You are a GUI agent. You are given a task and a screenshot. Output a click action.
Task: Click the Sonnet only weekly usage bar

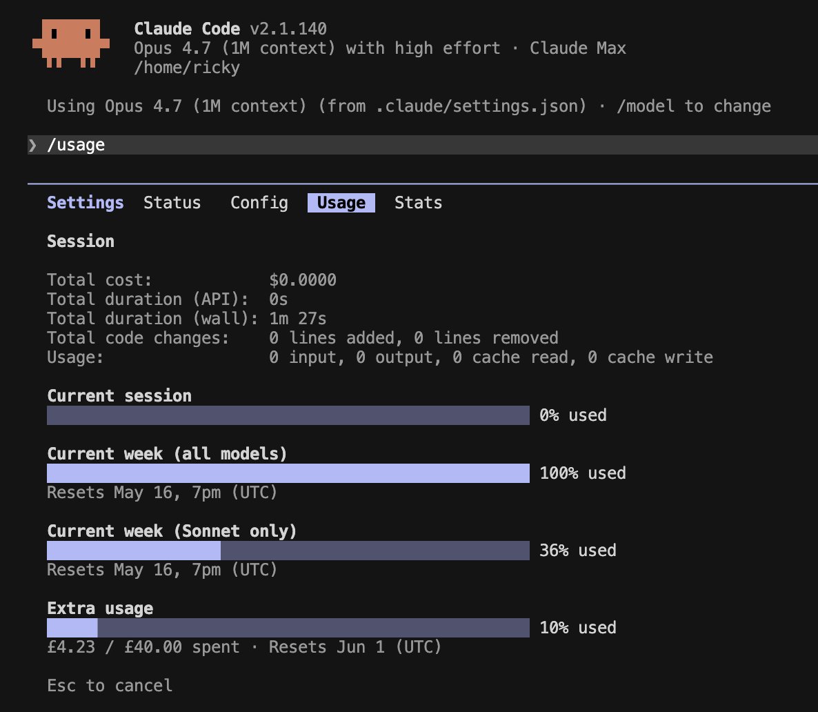[288, 551]
